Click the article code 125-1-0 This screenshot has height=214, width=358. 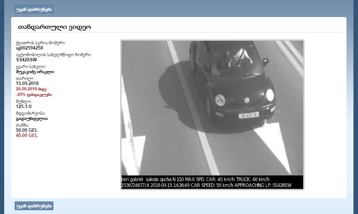(x=24, y=106)
